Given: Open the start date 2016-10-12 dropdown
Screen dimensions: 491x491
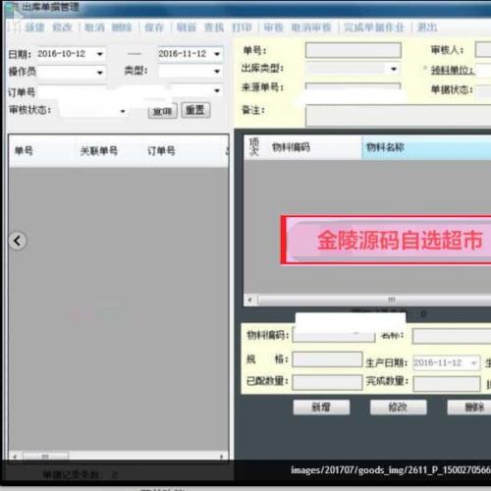Looking at the screenshot, I should (x=100, y=54).
